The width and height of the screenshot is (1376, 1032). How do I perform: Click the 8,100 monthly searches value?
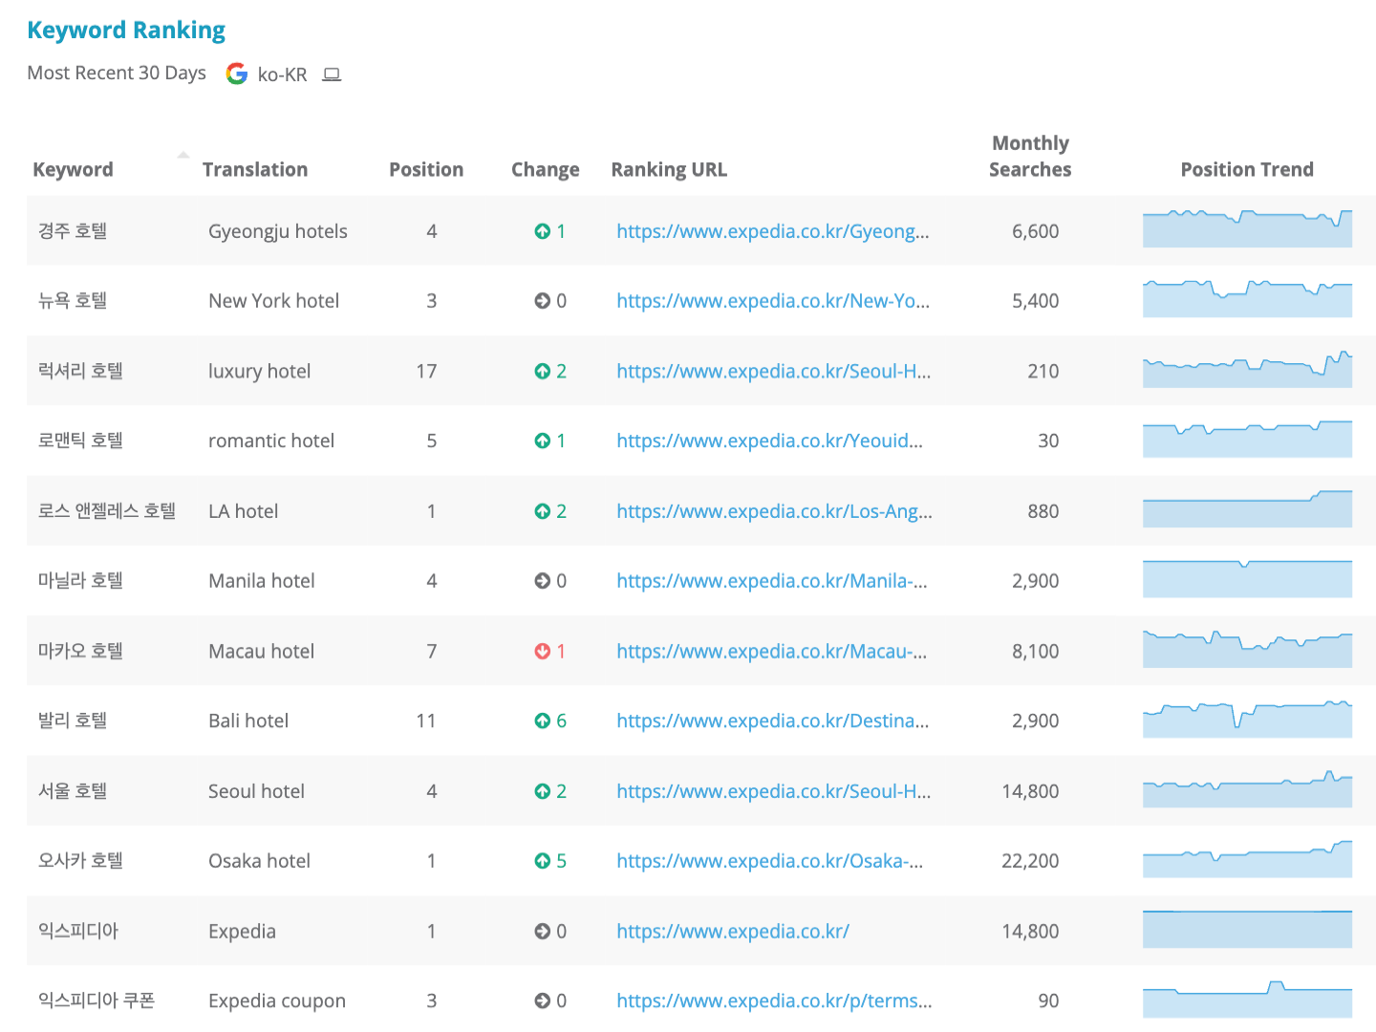click(x=1036, y=651)
